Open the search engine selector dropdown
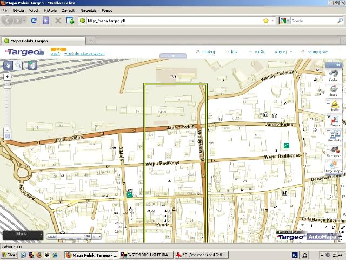Viewport: 346px width, 260px height. coord(288,21)
